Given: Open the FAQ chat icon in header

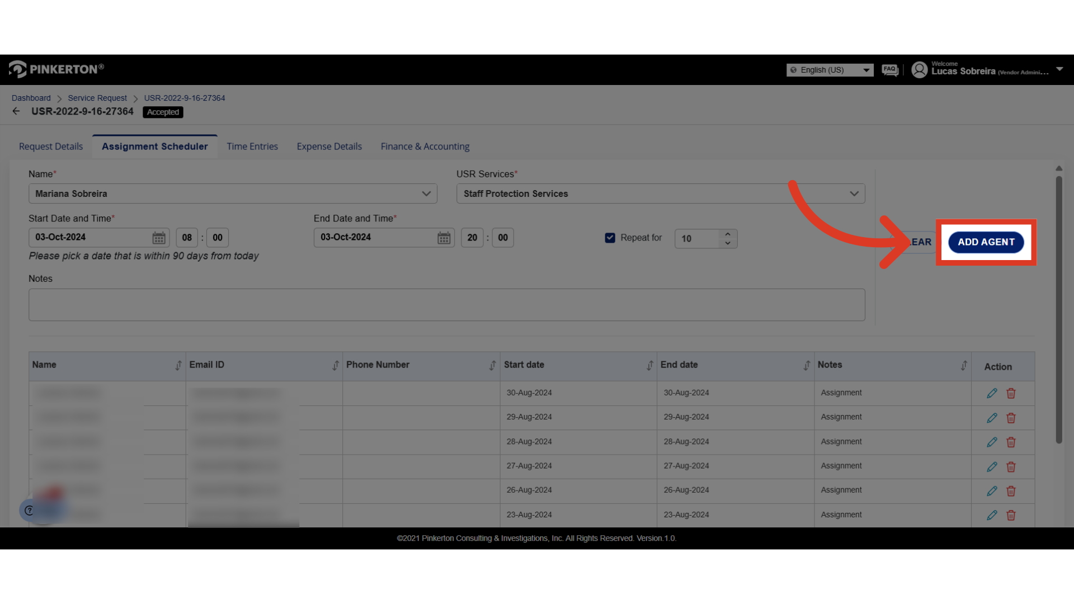Looking at the screenshot, I should (x=889, y=70).
